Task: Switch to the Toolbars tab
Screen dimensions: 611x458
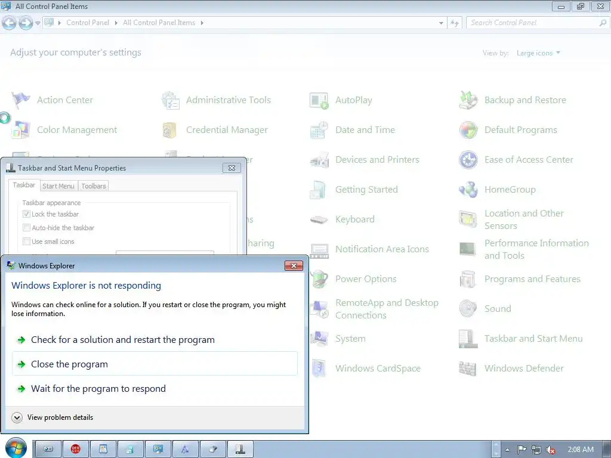Action: click(x=94, y=186)
